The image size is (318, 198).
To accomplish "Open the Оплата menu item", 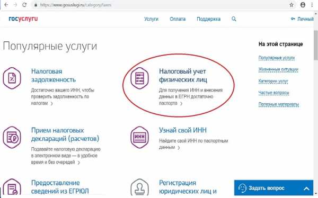I will pos(178,19).
